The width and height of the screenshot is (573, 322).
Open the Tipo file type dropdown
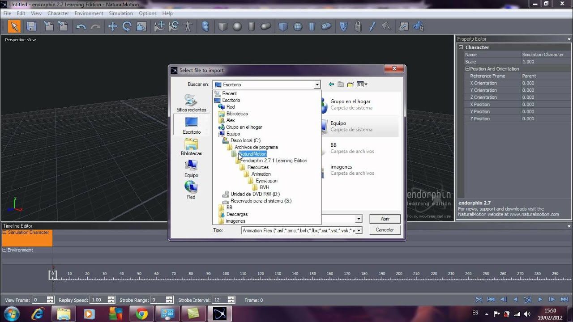pos(359,231)
